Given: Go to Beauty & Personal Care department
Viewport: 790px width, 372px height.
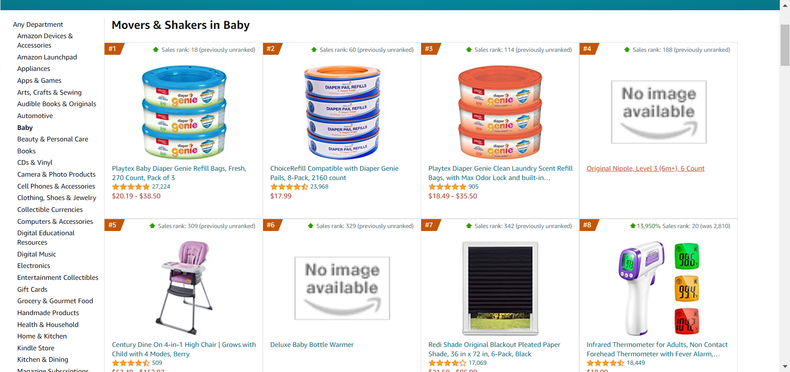Looking at the screenshot, I should 53,139.
